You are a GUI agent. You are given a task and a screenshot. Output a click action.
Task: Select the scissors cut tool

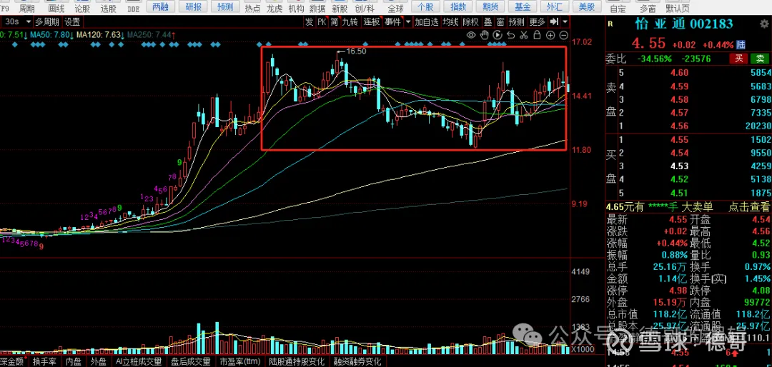point(525,35)
